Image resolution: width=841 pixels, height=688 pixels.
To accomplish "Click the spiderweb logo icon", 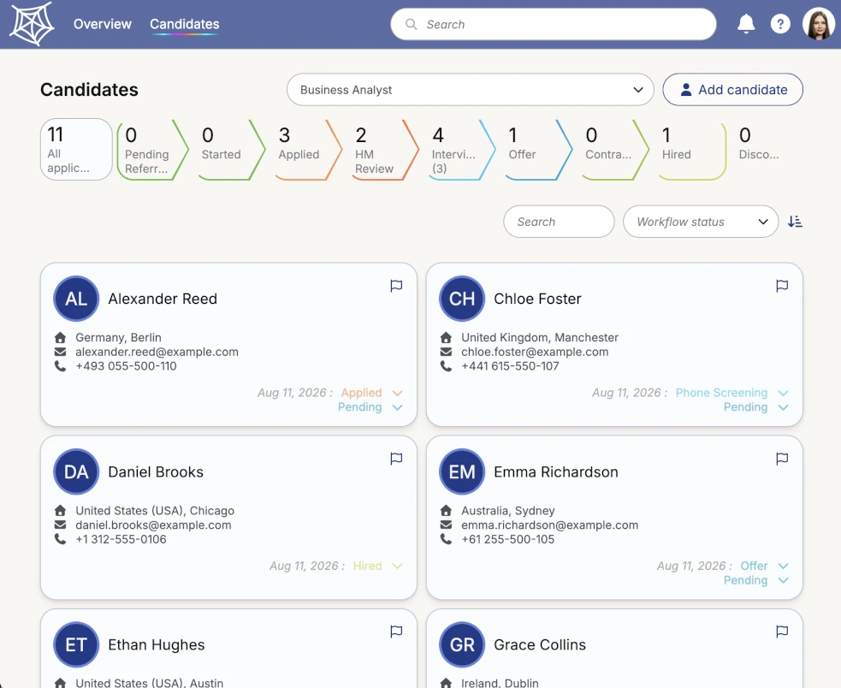I will click(x=33, y=24).
